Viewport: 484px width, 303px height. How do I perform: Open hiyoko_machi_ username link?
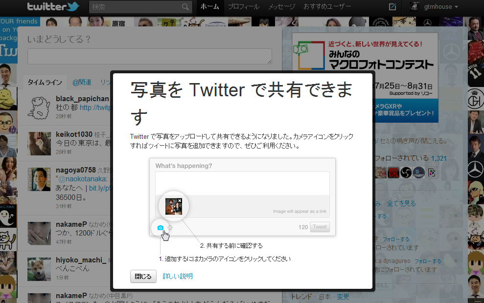click(81, 260)
